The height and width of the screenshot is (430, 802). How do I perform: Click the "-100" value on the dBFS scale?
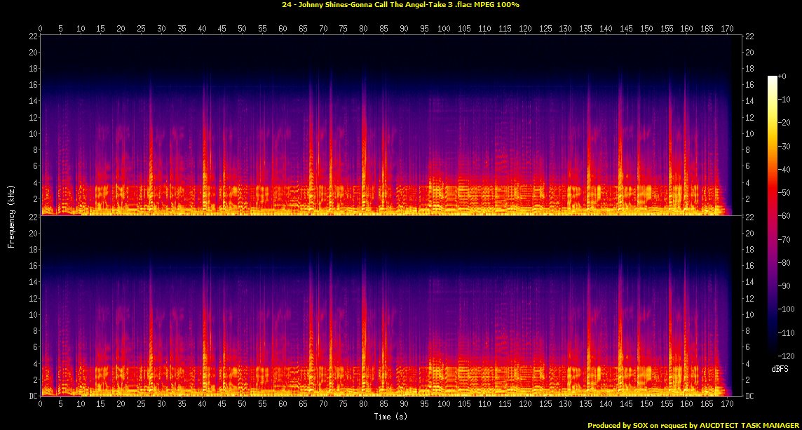click(786, 309)
